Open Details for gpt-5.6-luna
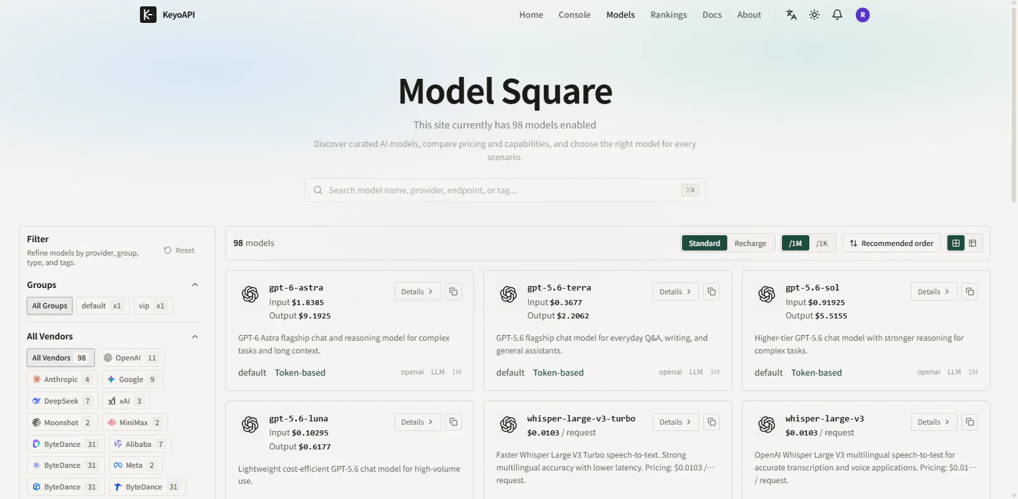1018x499 pixels. [417, 422]
